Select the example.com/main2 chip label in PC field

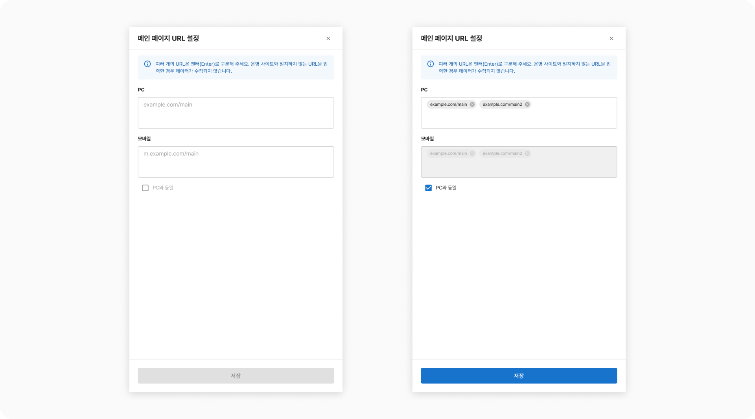502,105
